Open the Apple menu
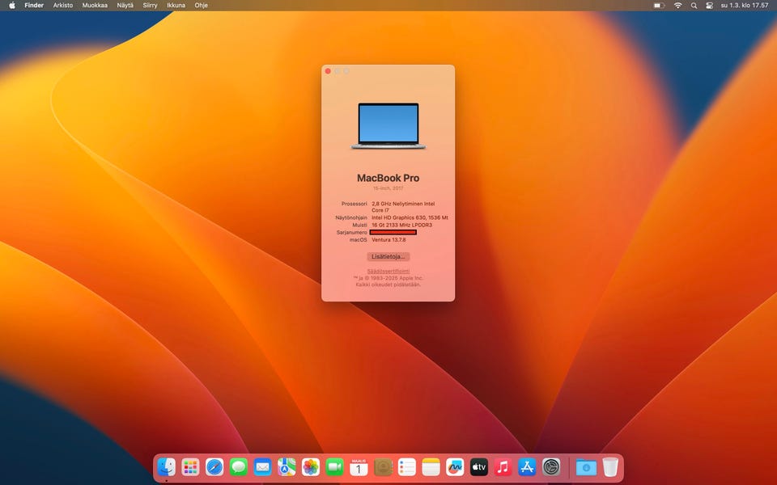The height and width of the screenshot is (485, 777). 12,6
